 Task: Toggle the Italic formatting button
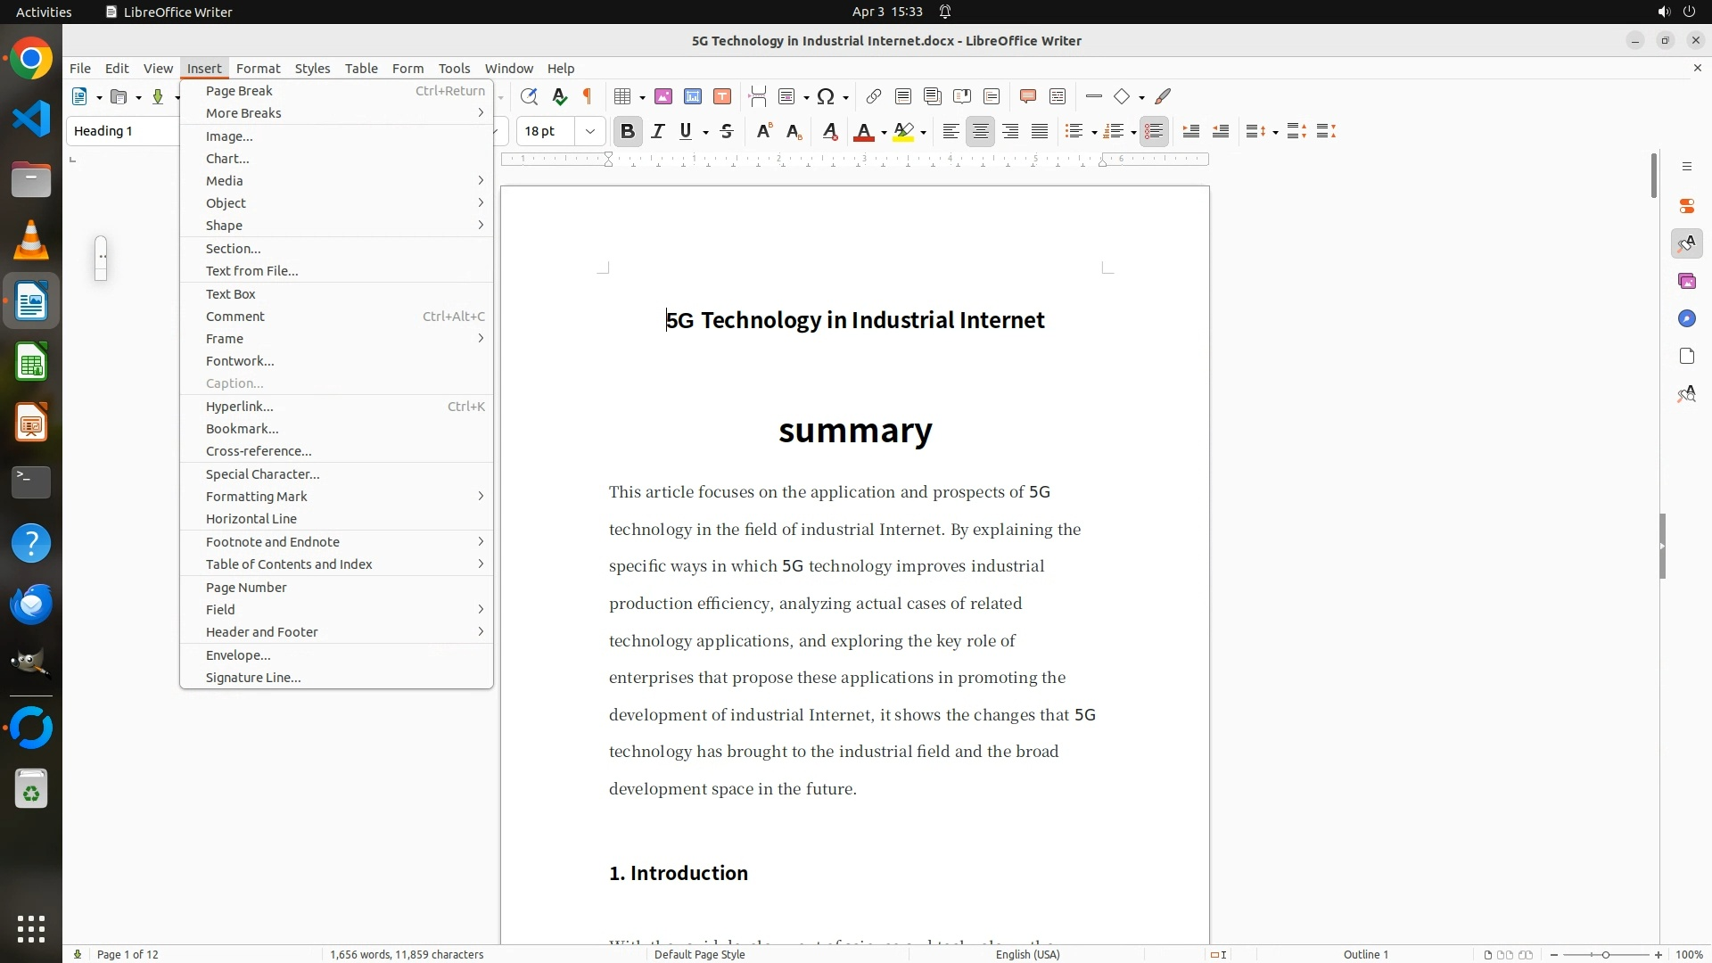pos(658,131)
